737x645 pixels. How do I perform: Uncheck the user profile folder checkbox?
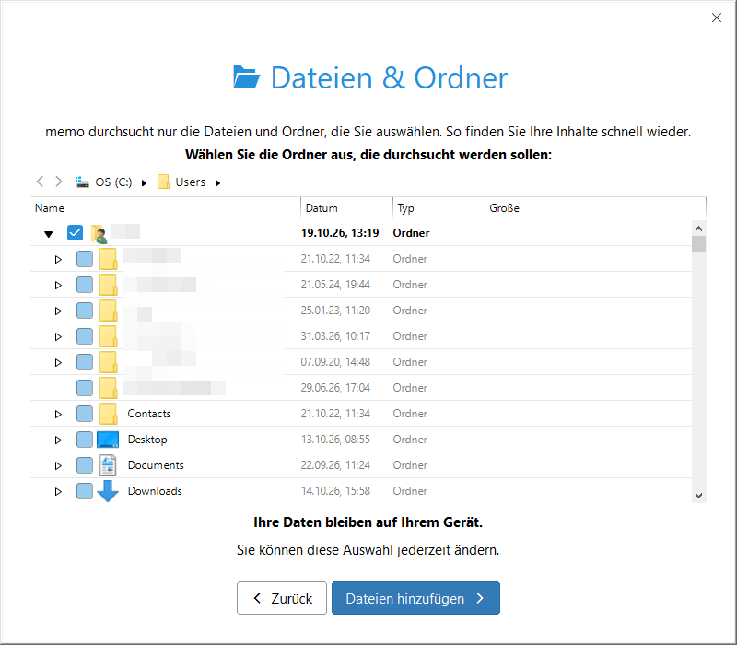pyautogui.click(x=76, y=233)
